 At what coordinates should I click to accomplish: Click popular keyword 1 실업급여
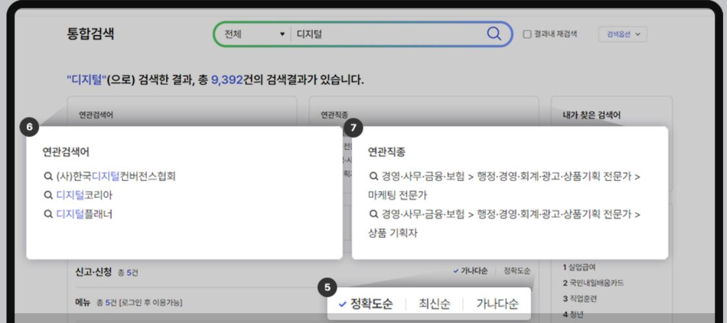point(579,268)
